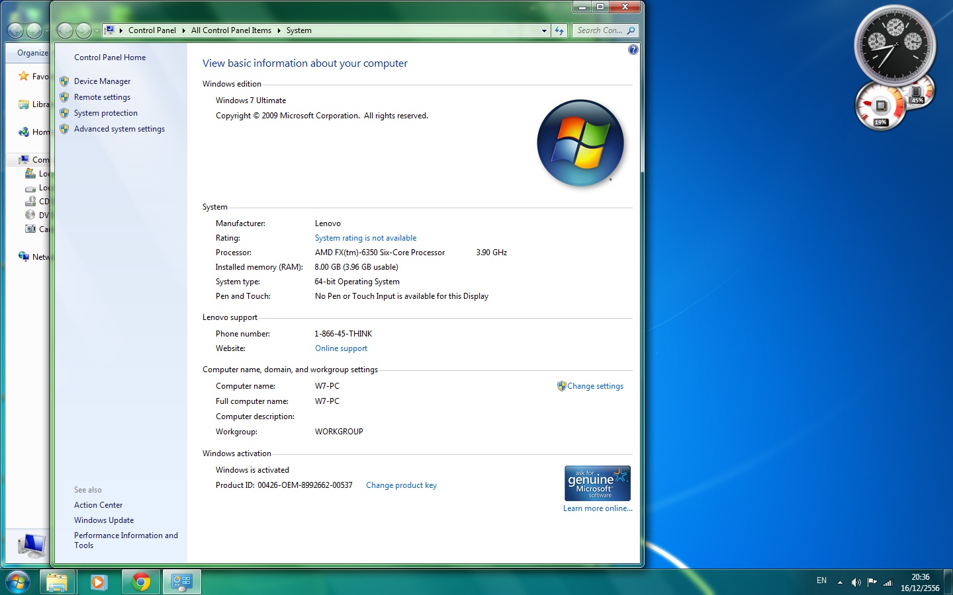
Task: Expand the recent pages arrow beside Forward button
Action: pos(97,30)
